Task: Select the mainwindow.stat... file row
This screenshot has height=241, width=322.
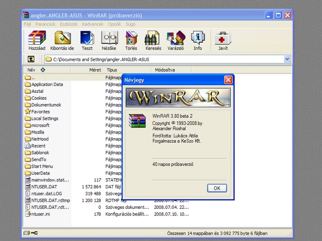Action: point(47,180)
